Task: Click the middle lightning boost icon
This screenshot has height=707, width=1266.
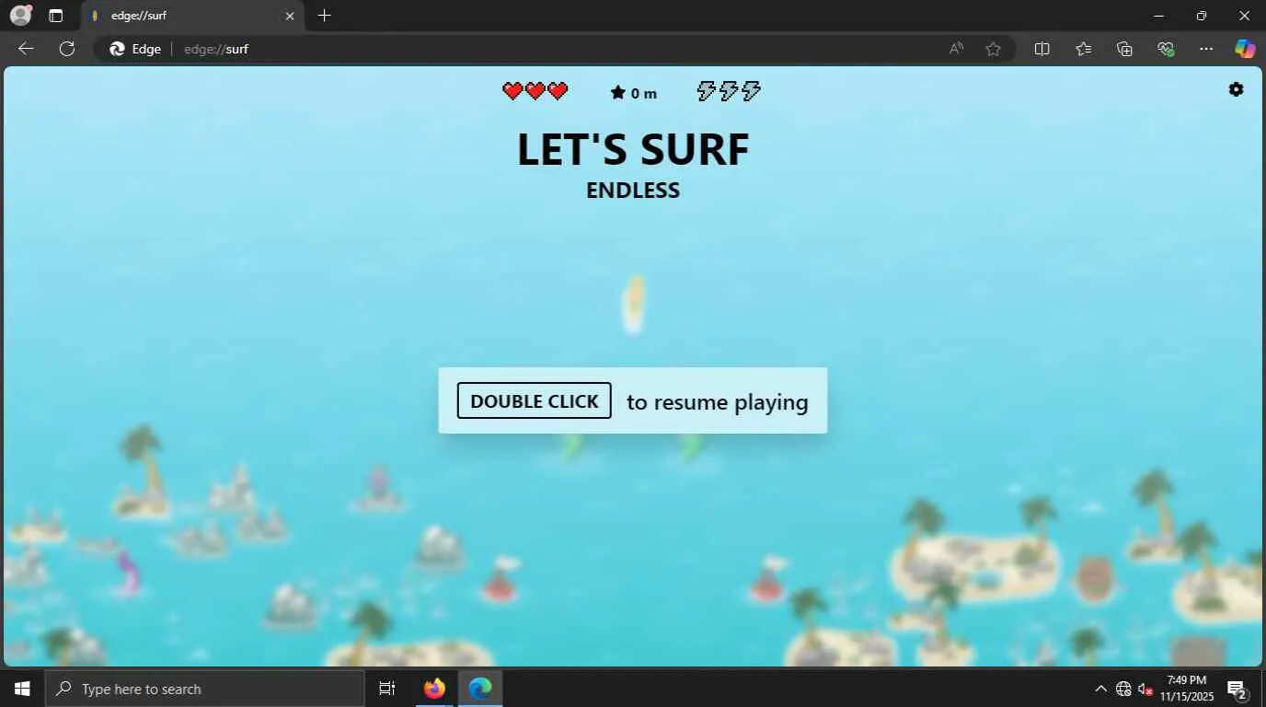Action: [729, 91]
